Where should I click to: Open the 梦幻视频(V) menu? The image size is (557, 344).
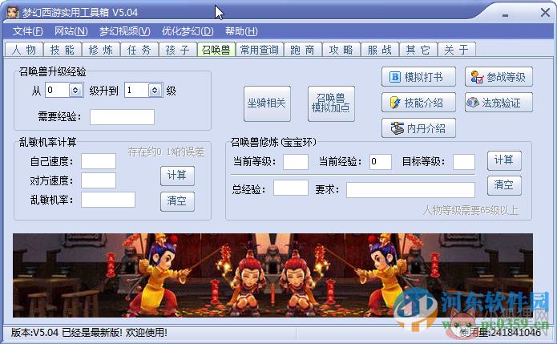coord(125,31)
